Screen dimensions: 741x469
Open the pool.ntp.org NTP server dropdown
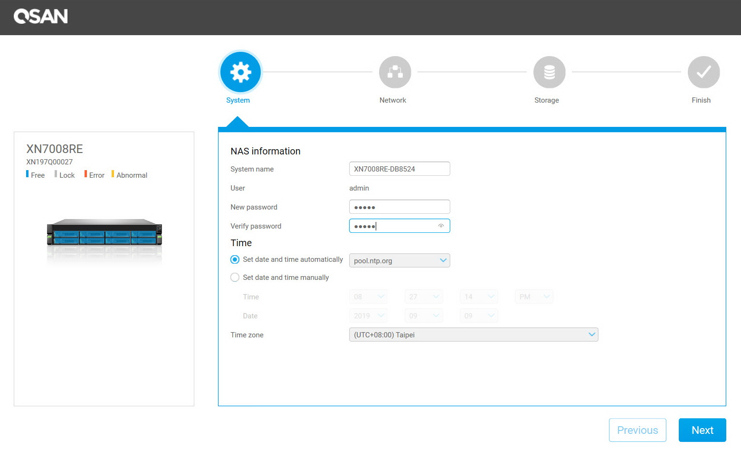[x=399, y=260]
